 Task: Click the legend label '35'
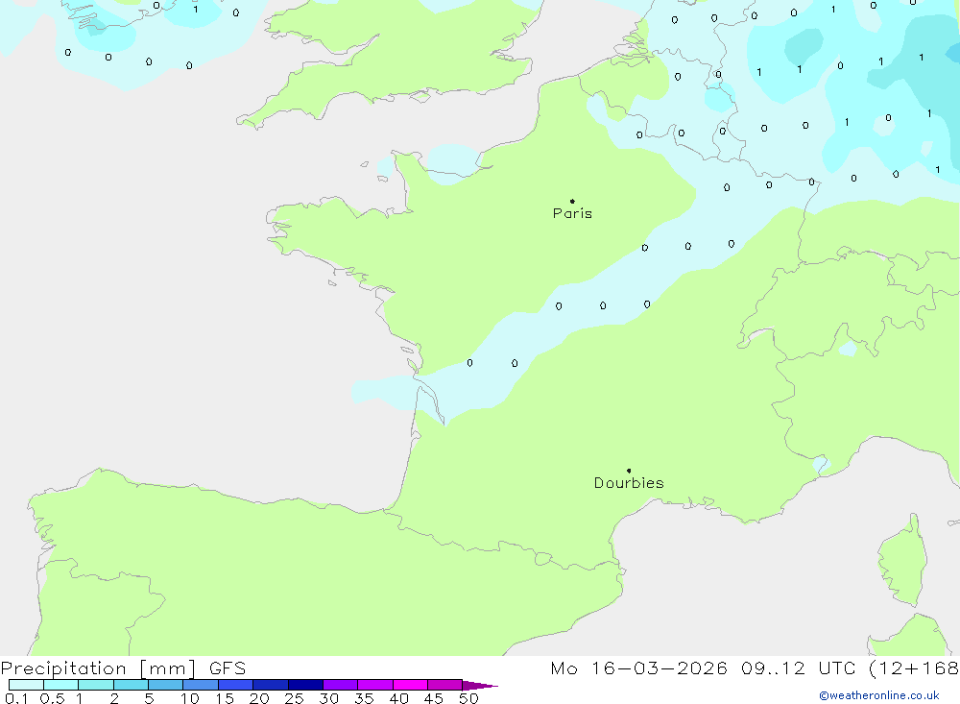(x=364, y=698)
